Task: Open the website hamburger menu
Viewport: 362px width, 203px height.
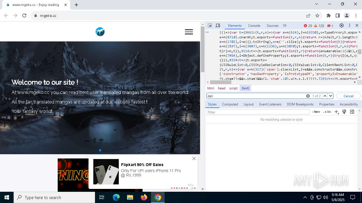Action: click(189, 32)
